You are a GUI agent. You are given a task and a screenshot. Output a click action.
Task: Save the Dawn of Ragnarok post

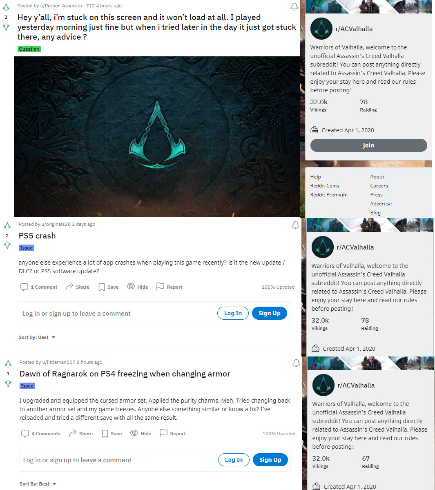pos(112,434)
